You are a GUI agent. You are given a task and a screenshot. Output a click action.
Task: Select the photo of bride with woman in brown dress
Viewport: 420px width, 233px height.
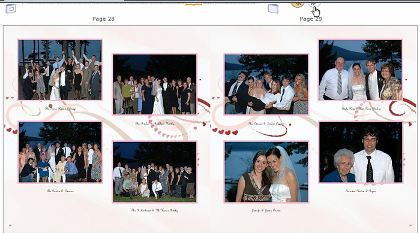pyautogui.click(x=266, y=172)
